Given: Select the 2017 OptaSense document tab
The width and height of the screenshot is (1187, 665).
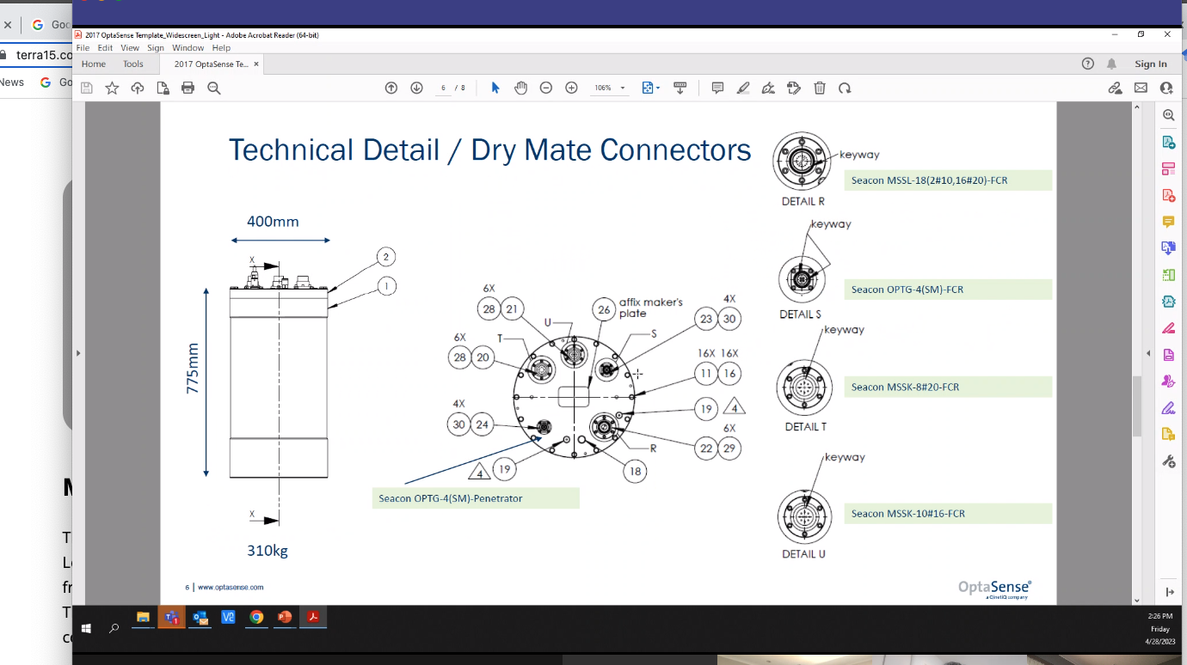Looking at the screenshot, I should pyautogui.click(x=211, y=64).
